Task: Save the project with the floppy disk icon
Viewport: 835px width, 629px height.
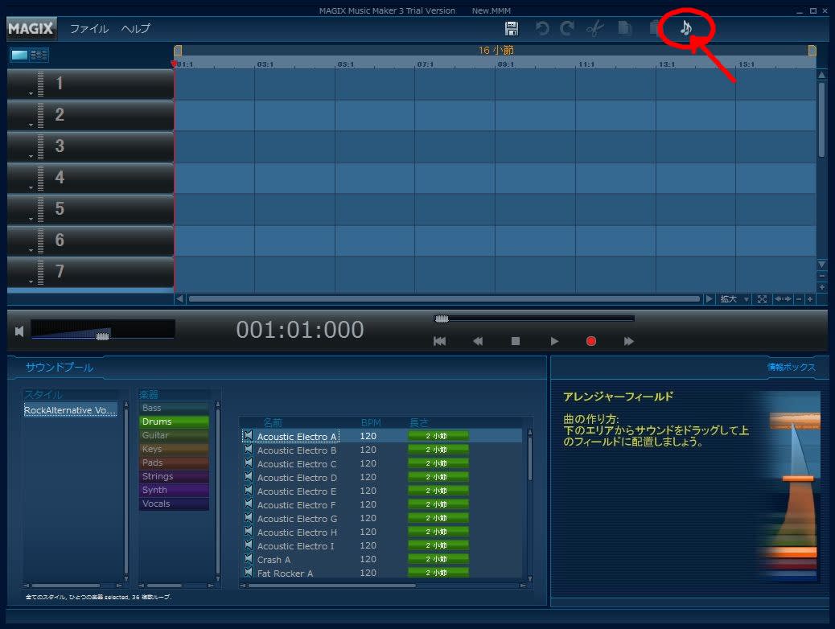Action: click(x=511, y=29)
